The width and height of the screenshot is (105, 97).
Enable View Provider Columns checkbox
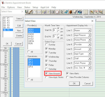(x=67, y=77)
